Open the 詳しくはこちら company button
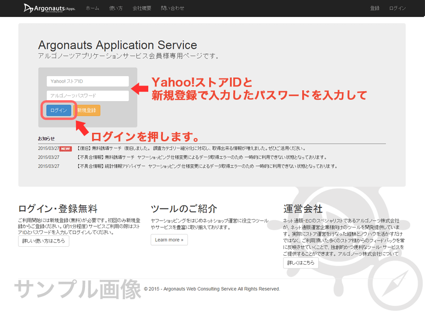Viewport: 425px width, 320px height. 301,263
